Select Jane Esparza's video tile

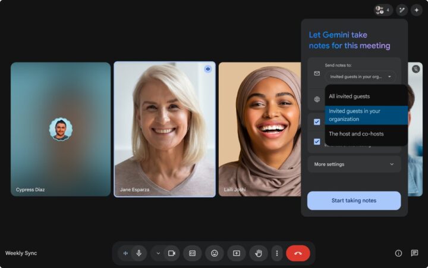(165, 129)
